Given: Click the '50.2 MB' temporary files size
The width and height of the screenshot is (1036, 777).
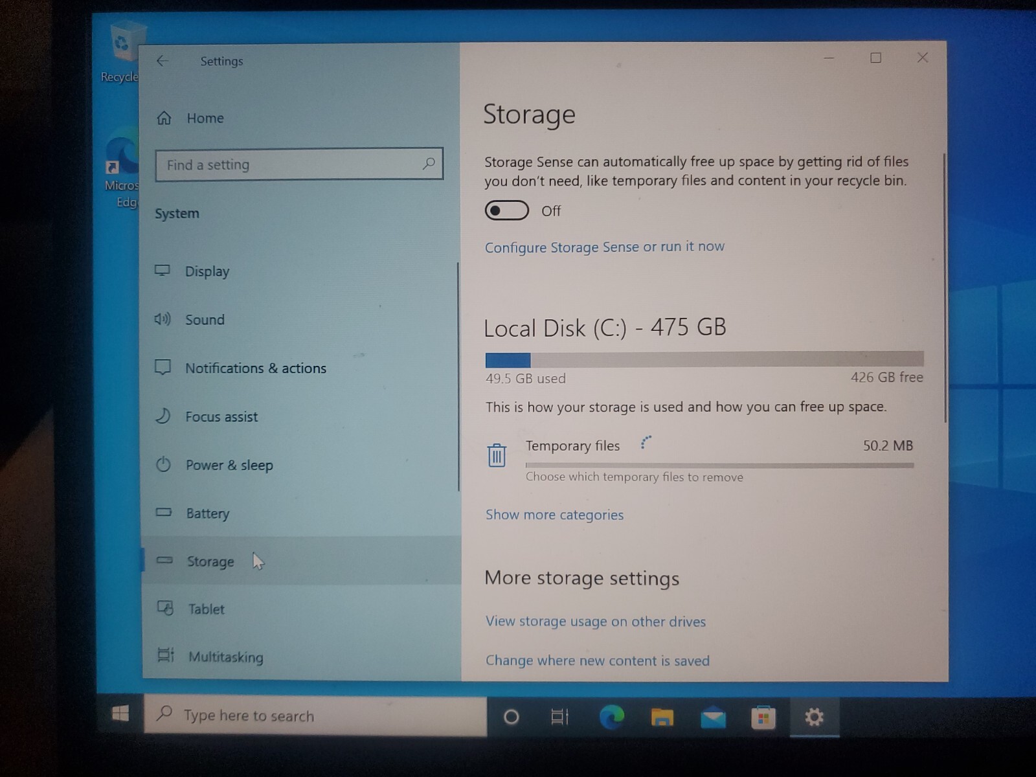Looking at the screenshot, I should [x=888, y=445].
